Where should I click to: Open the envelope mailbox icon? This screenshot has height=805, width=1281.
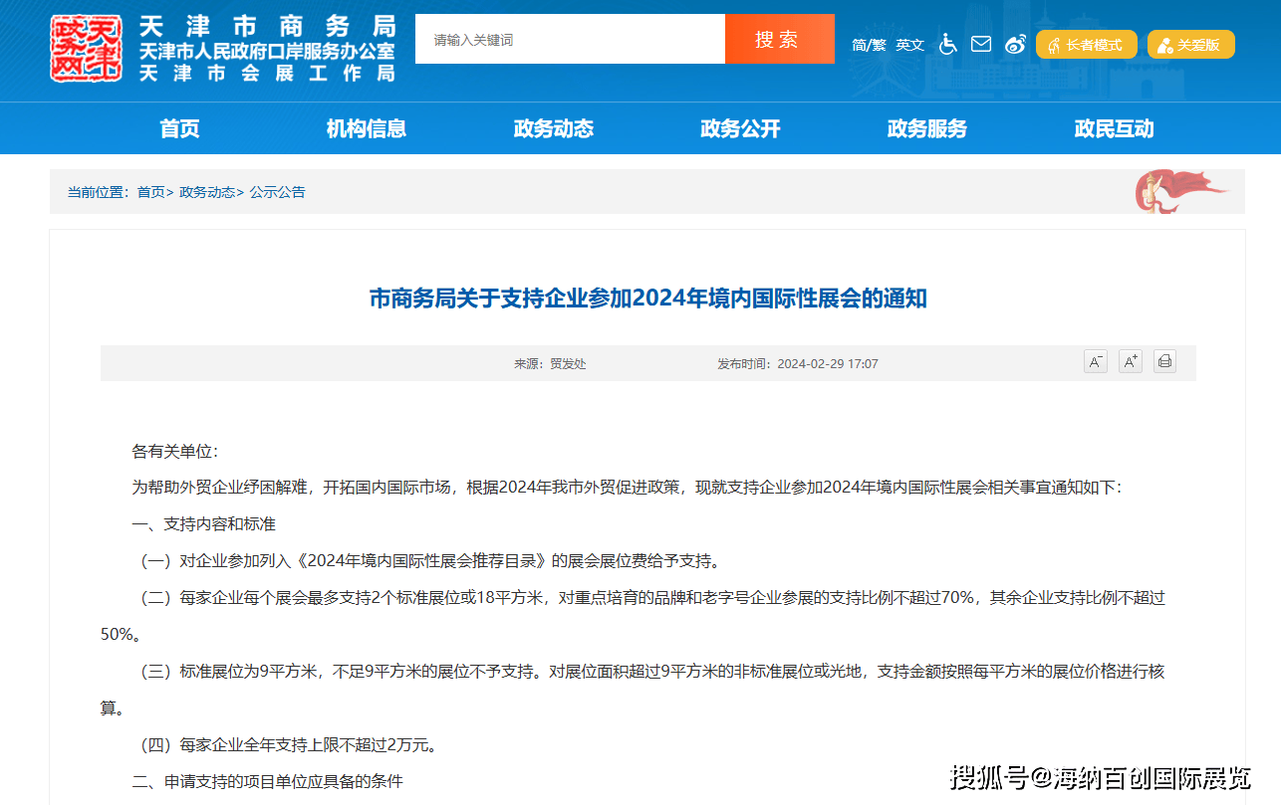(981, 44)
